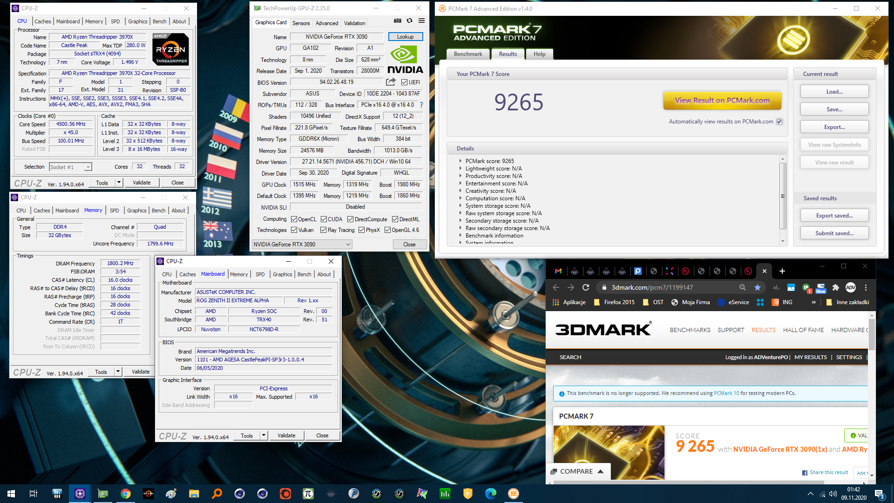Viewport: 894px width, 503px height.
Task: Click Share this result on 3DMark page
Action: (825, 472)
